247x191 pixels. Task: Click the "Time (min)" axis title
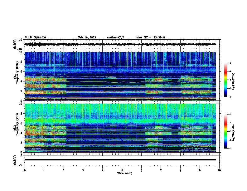click(x=125, y=173)
